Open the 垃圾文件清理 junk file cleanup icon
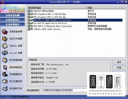The image size is (128, 99). click(5, 39)
